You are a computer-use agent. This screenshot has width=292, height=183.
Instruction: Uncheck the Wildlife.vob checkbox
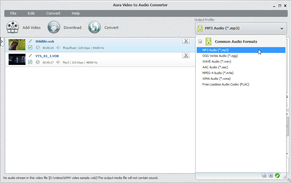click(30, 47)
